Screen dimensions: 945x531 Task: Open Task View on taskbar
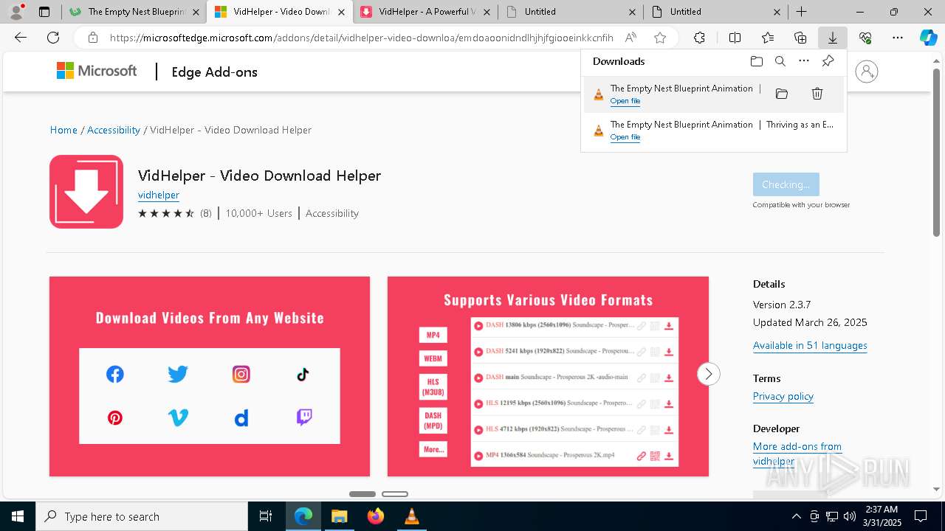click(266, 516)
